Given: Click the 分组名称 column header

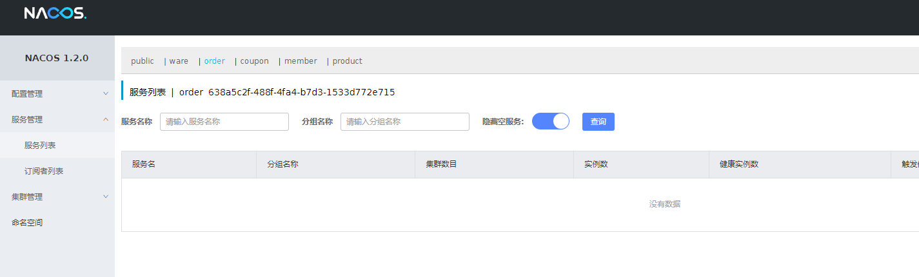Looking at the screenshot, I should pos(282,164).
